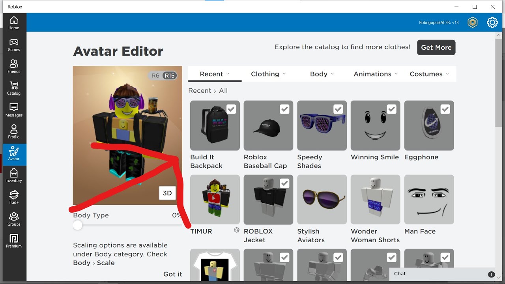
Task: Minimize the Roblox window
Action: 456,7
